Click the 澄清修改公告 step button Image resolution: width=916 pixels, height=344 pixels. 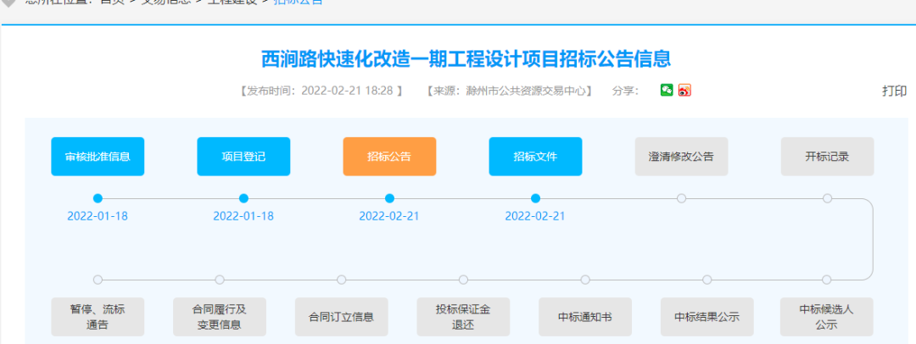pyautogui.click(x=681, y=157)
